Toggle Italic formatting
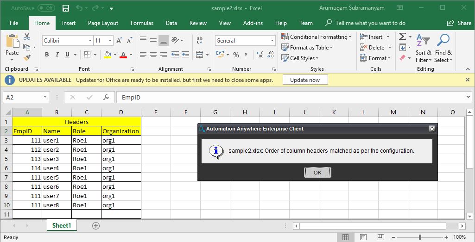 tap(57, 55)
